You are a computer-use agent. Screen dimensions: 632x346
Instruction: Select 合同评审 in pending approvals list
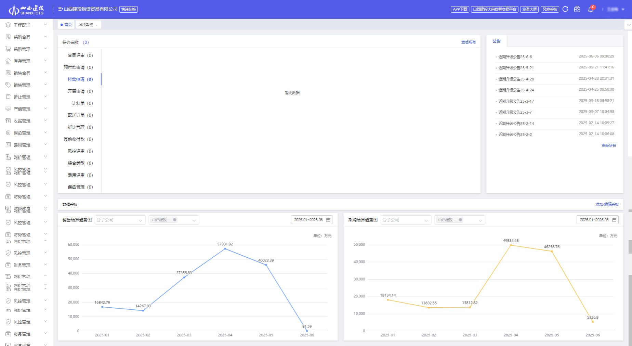click(80, 55)
